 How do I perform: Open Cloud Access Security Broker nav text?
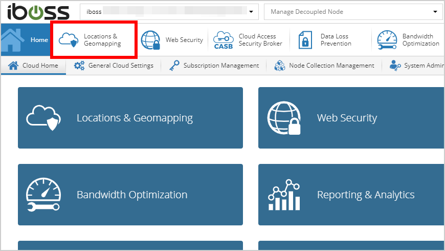pyautogui.click(x=260, y=40)
